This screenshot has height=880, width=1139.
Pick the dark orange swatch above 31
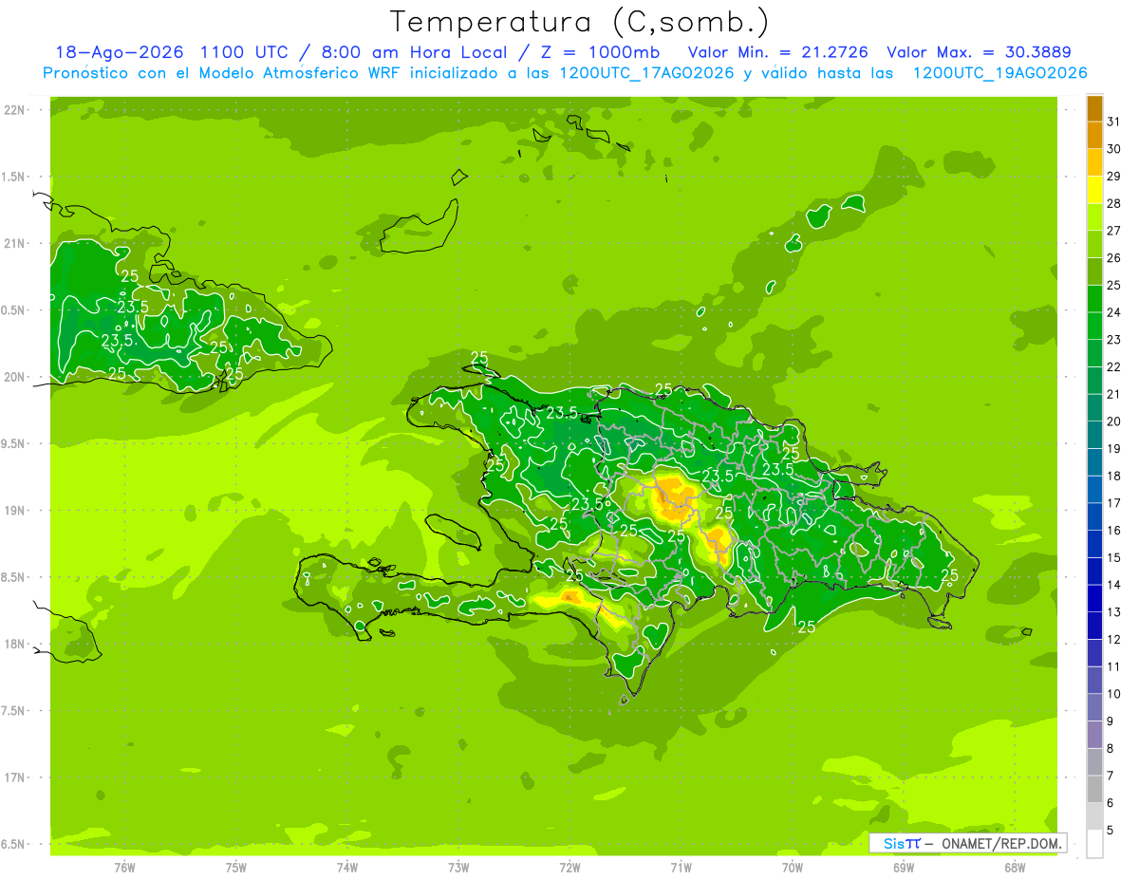pyautogui.click(x=1094, y=108)
